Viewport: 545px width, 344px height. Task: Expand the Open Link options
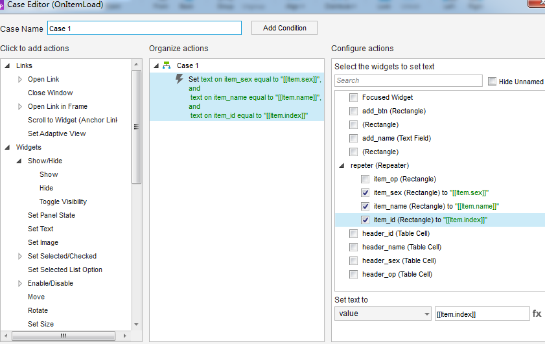(x=20, y=79)
